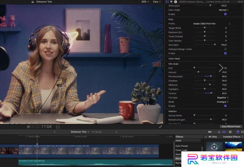Viewport: 244px width, 167px height.
Task: Uncheck Enable in the Print section
Action: (x=225, y=53)
